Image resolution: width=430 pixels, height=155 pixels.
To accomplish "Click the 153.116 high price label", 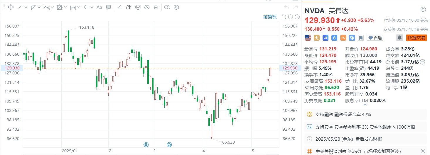I will (87, 27).
